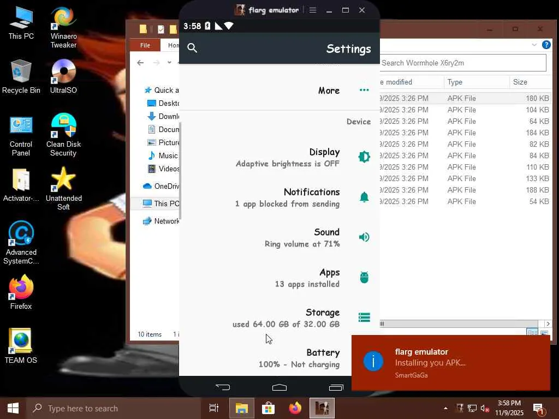Viewport: 559px width, 419px height.
Task: Launch Advanced SystemCare shortcut
Action: [x=21, y=243]
